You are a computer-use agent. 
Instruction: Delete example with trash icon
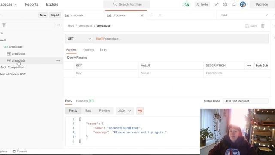click(263, 26)
